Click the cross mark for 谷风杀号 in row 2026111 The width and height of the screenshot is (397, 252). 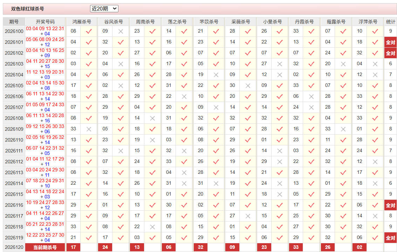(121, 151)
